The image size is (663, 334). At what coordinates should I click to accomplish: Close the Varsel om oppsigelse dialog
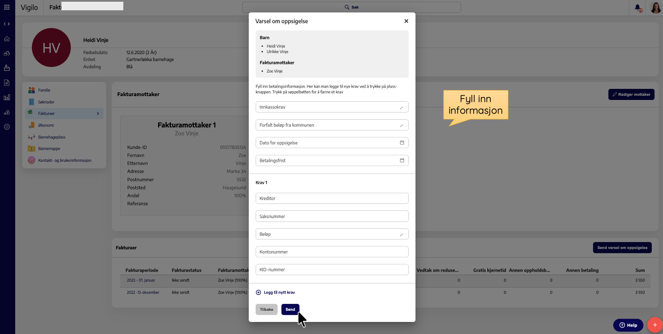[406, 21]
